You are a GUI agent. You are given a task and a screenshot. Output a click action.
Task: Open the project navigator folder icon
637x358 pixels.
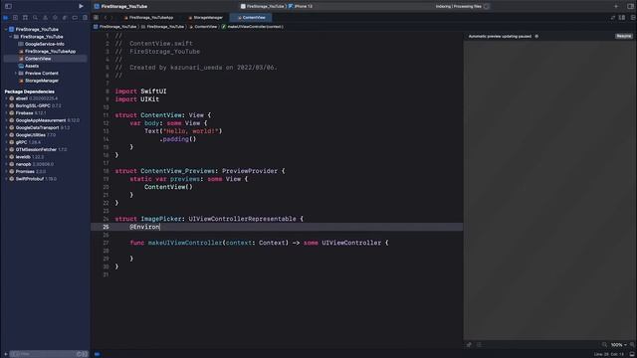click(x=6, y=18)
